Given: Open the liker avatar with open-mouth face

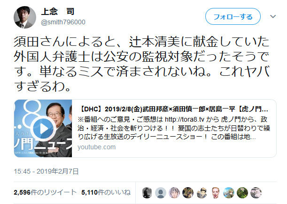Looking at the screenshot, I should (x=215, y=192).
